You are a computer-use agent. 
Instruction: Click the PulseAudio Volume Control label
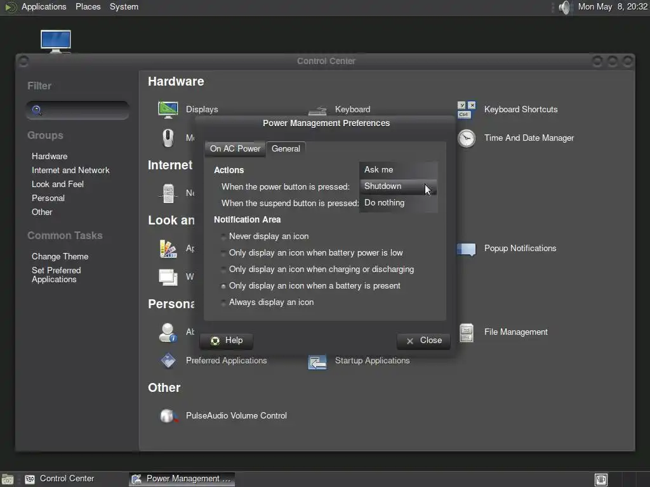(236, 416)
